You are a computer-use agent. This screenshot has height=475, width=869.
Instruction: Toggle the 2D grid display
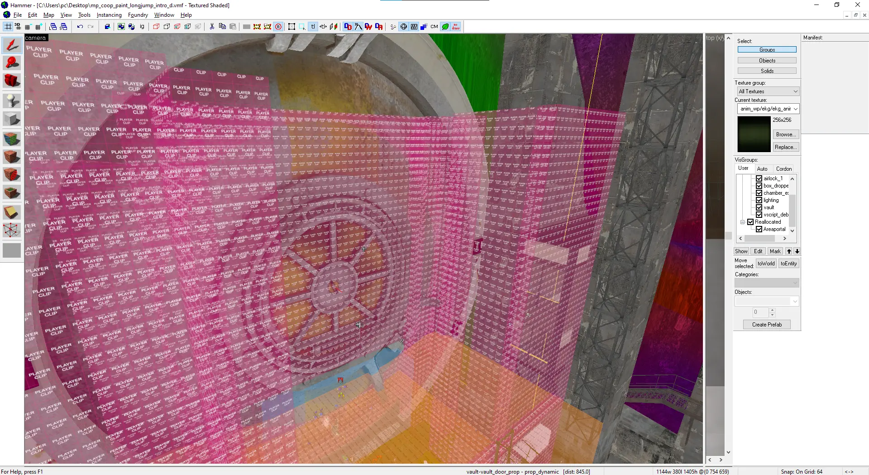pos(8,27)
